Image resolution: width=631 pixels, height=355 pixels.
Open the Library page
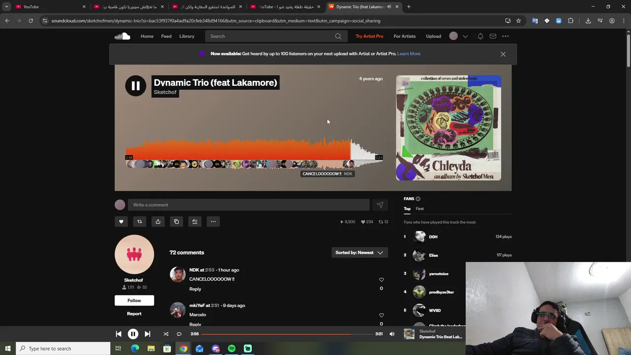[187, 36]
